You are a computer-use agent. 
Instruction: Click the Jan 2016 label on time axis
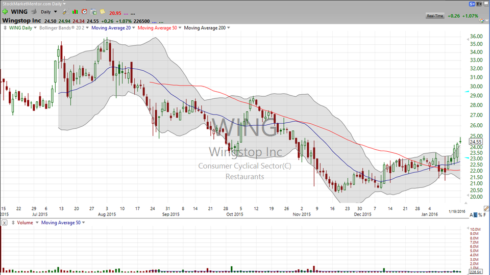429,214
